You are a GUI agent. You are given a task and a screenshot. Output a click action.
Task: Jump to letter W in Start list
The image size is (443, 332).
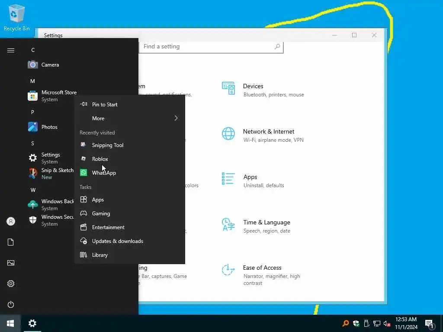point(33,190)
